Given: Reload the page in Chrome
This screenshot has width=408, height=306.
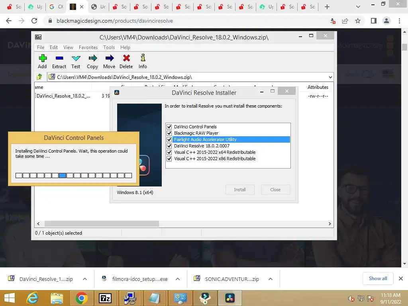Looking at the screenshot, I should [x=34, y=21].
